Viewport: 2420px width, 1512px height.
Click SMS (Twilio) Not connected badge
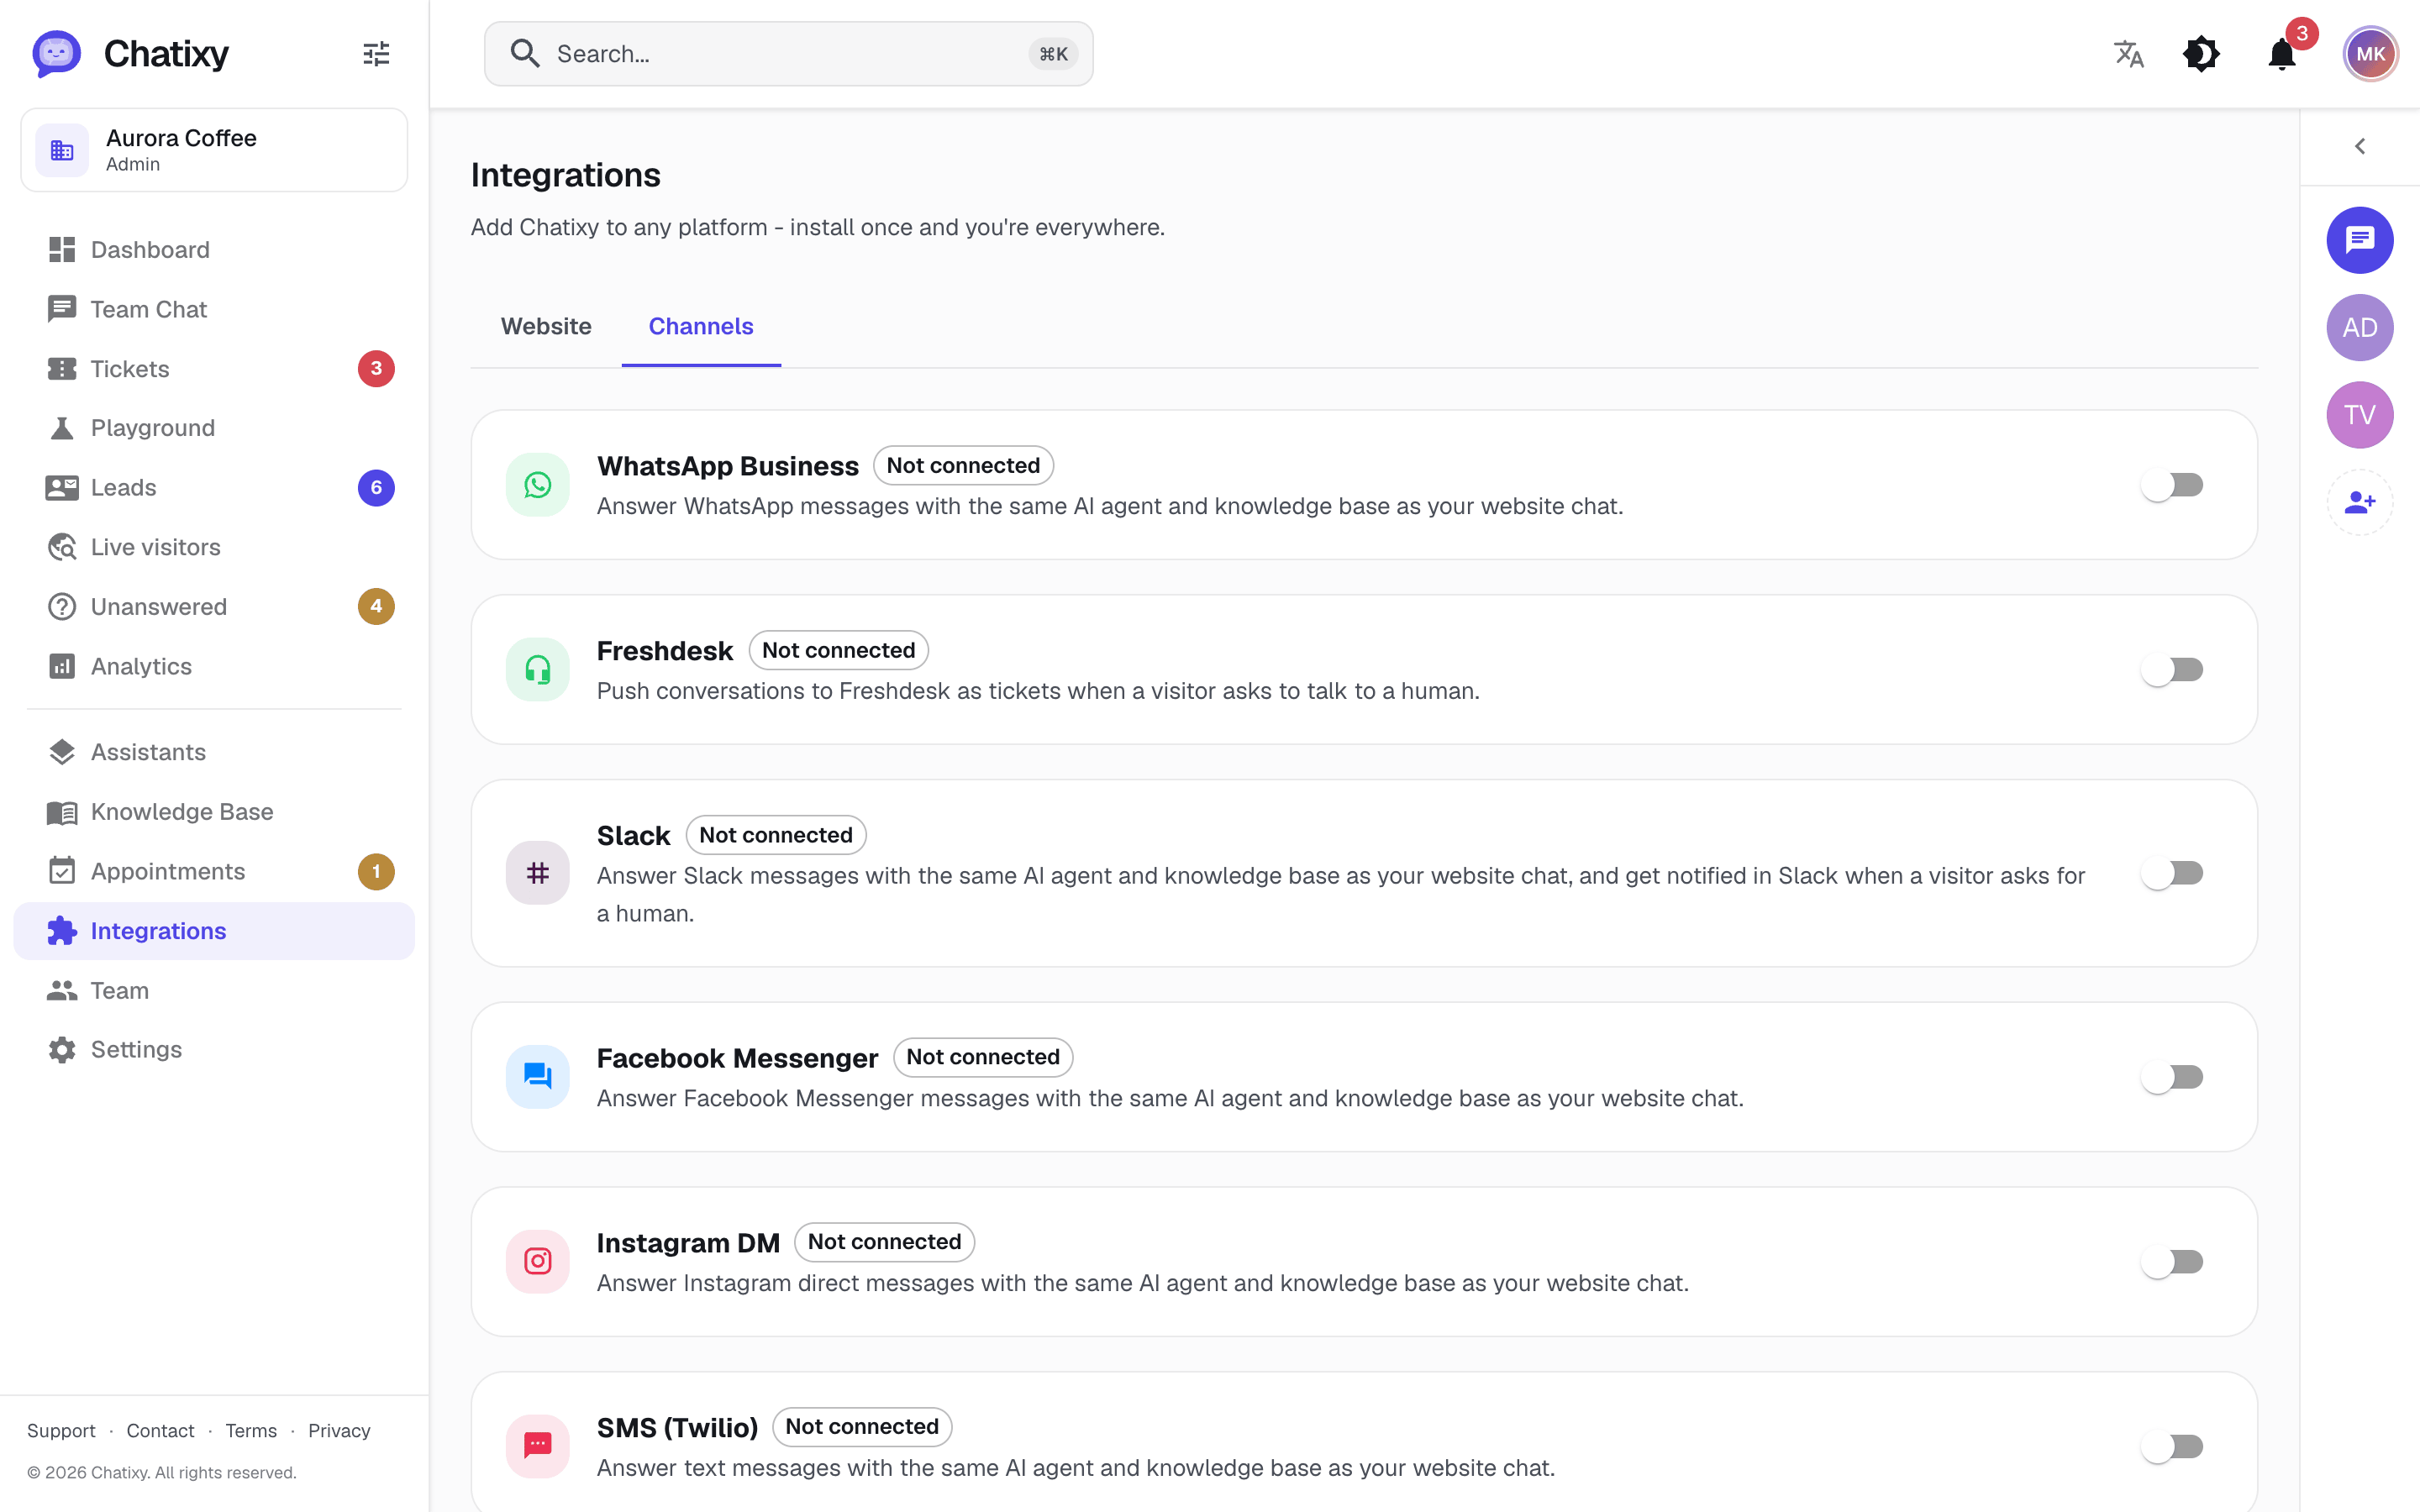tap(862, 1427)
